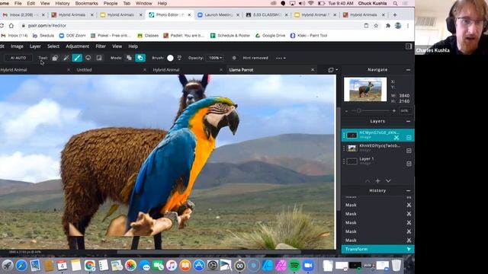The height and width of the screenshot is (274, 488).
Task: Collapse the Navigate panel
Action: (x=409, y=70)
